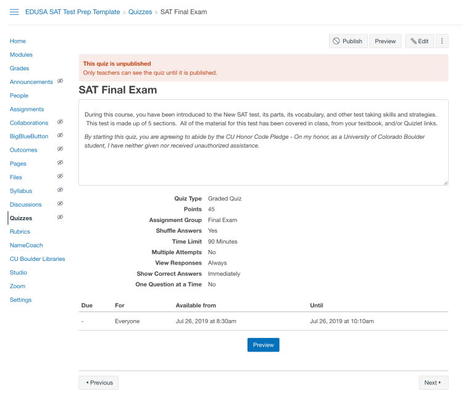463x396 pixels.
Task: Click the eye icon next to Files
Action: [x=60, y=176]
